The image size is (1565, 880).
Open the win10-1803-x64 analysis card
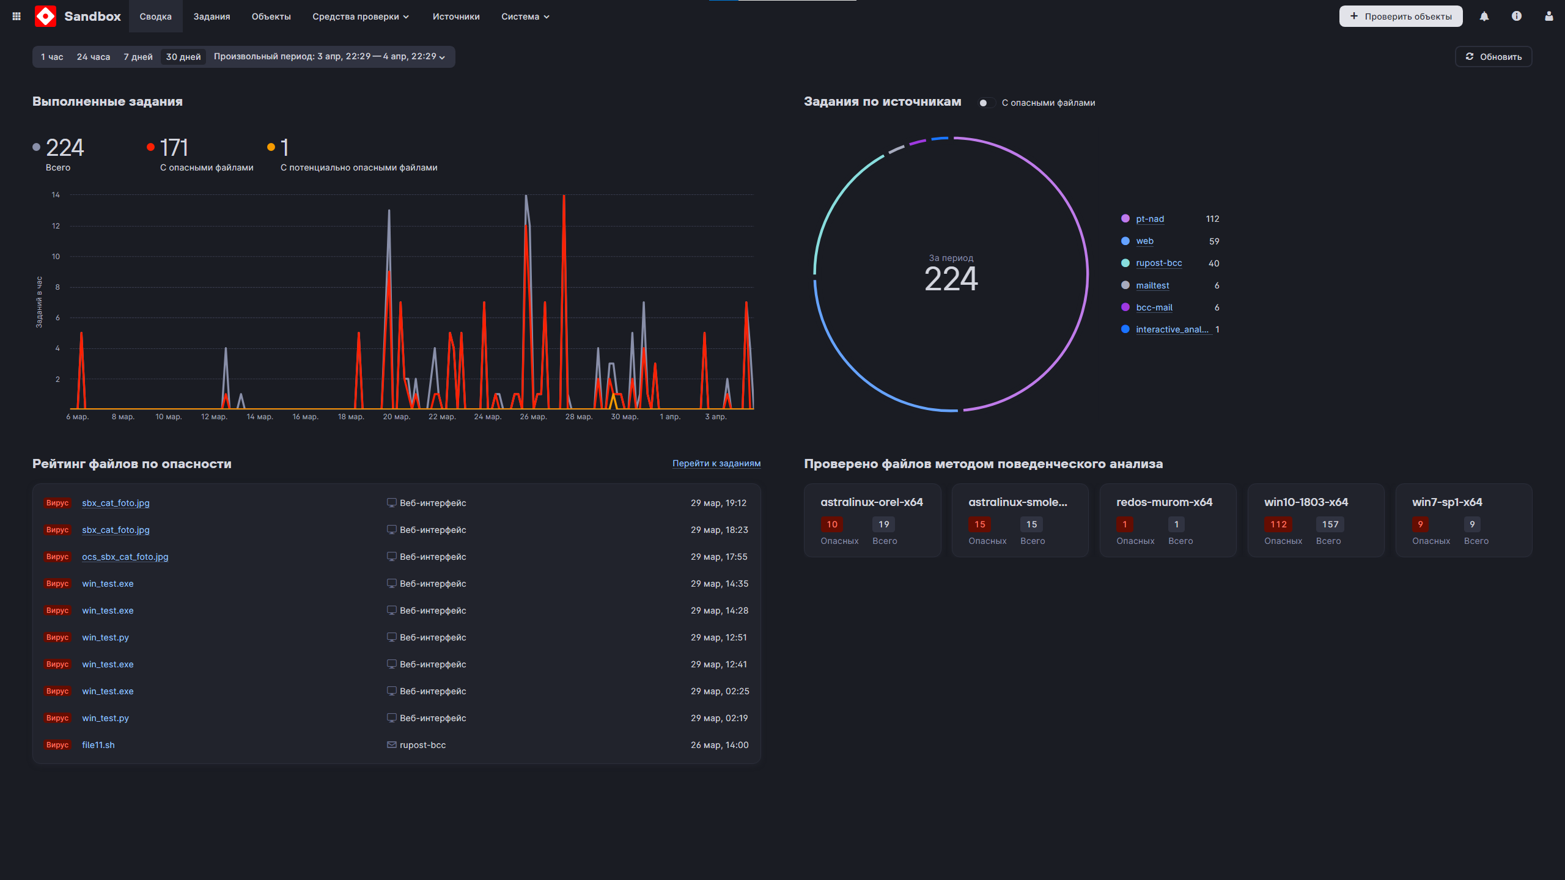[x=1316, y=520]
